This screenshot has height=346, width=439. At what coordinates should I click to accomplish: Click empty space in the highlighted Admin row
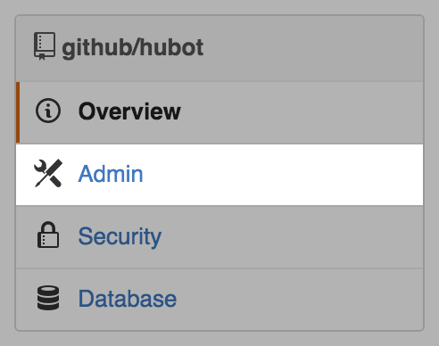pyautogui.click(x=283, y=175)
